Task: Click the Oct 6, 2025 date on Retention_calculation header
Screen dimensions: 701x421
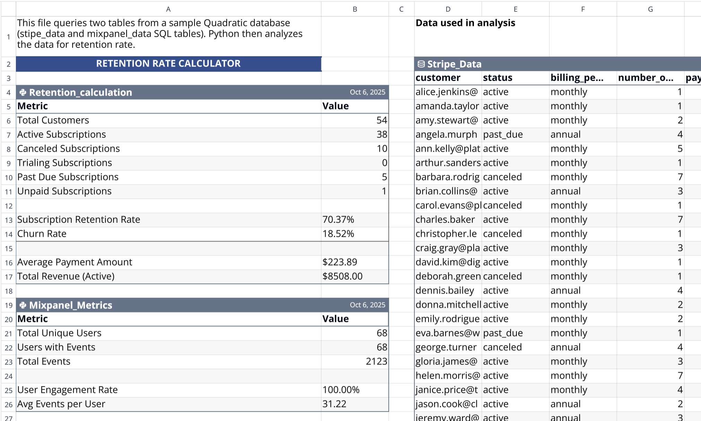Action: tap(367, 92)
